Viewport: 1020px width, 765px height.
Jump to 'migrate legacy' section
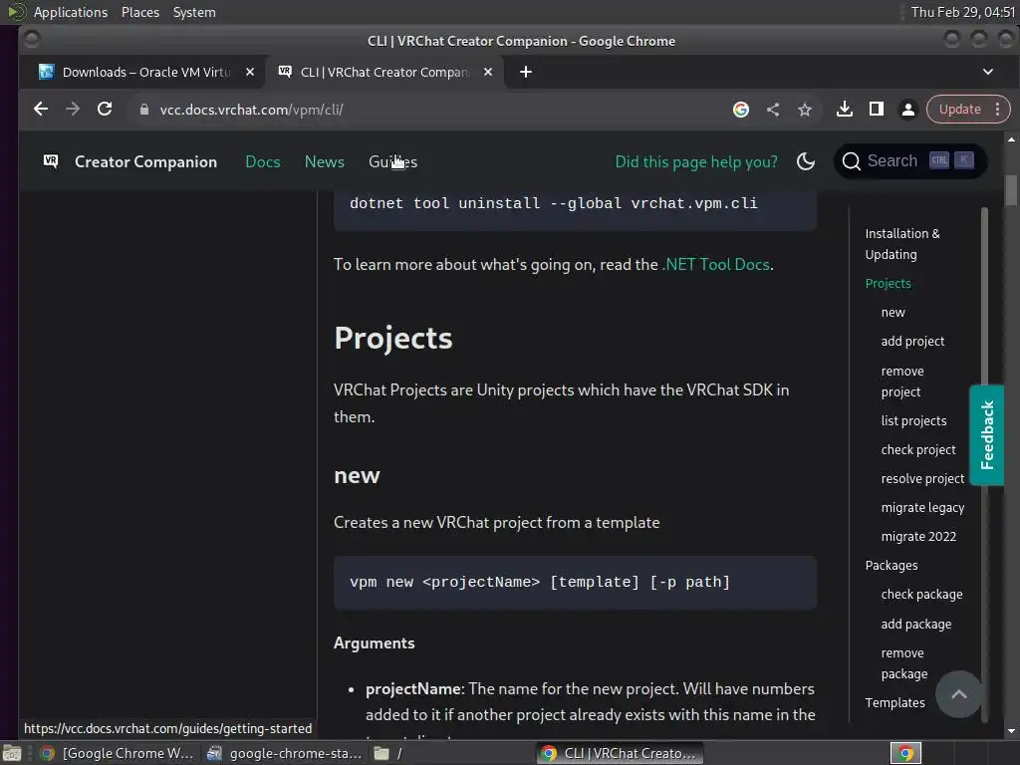pyautogui.click(x=922, y=507)
